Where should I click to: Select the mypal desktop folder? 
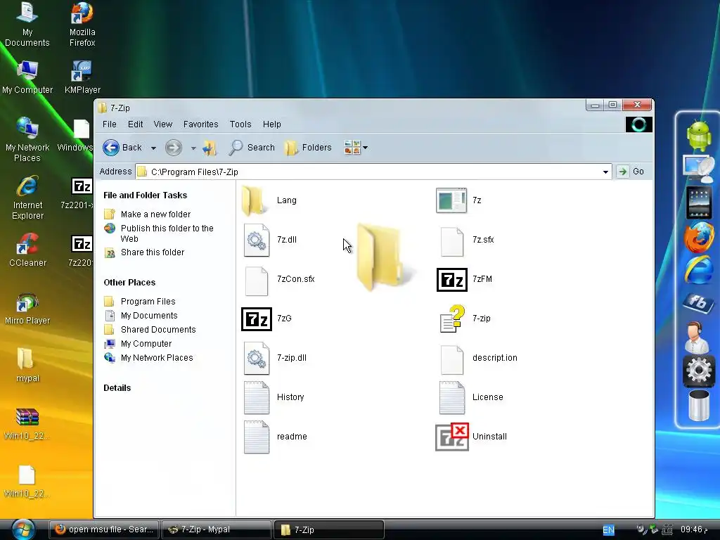click(27, 366)
